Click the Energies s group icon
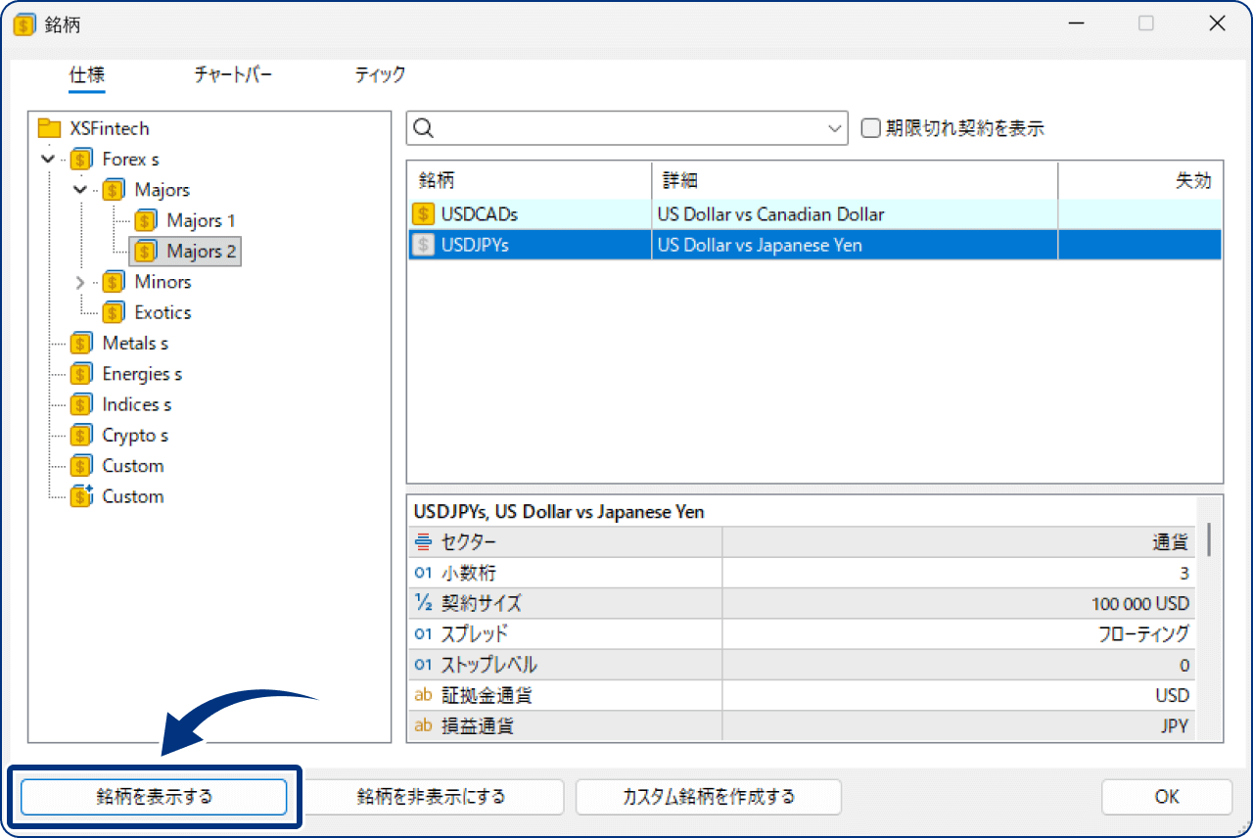Viewport: 1253px width, 838px height. (80, 373)
